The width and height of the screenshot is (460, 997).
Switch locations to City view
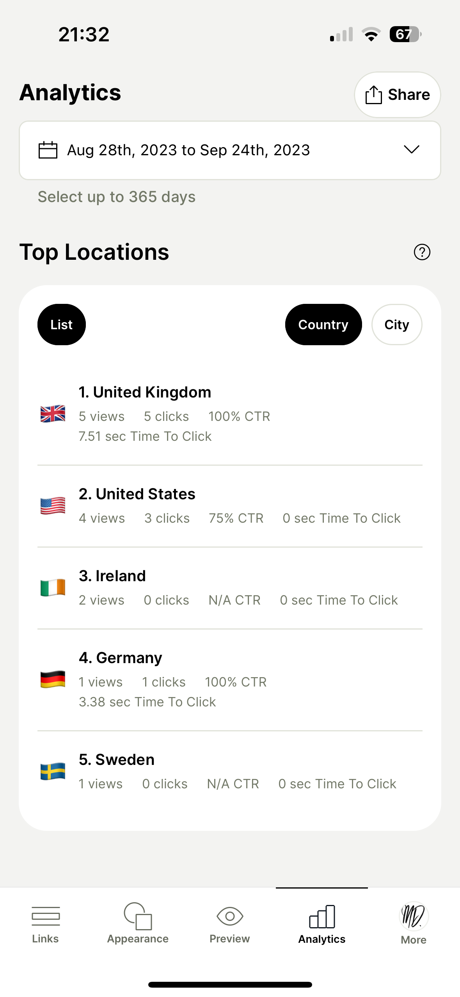(x=396, y=325)
